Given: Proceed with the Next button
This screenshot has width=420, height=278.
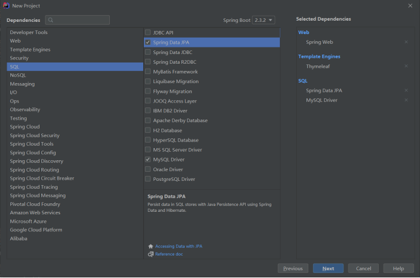Looking at the screenshot, I should [328, 268].
